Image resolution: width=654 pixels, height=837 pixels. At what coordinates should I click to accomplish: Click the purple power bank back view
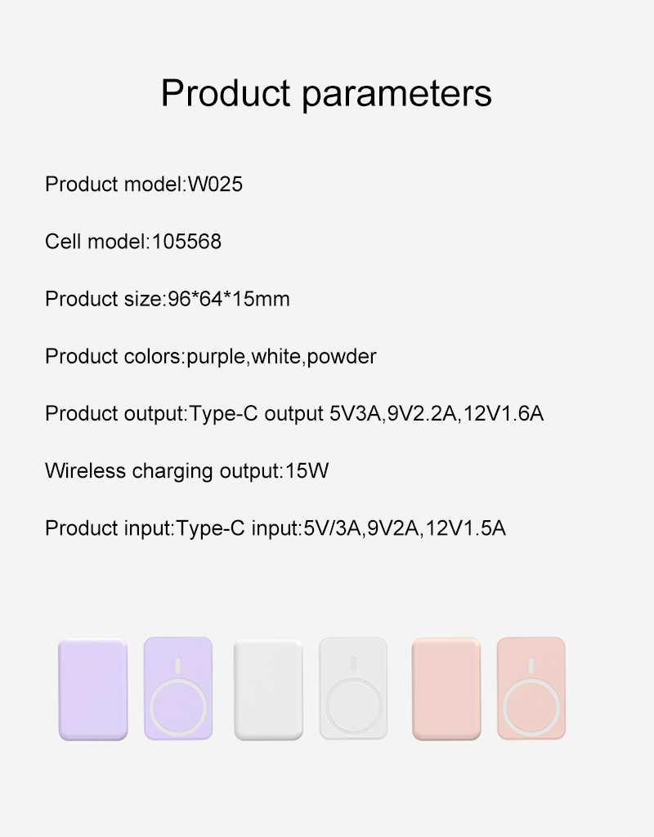pyautogui.click(x=92, y=689)
